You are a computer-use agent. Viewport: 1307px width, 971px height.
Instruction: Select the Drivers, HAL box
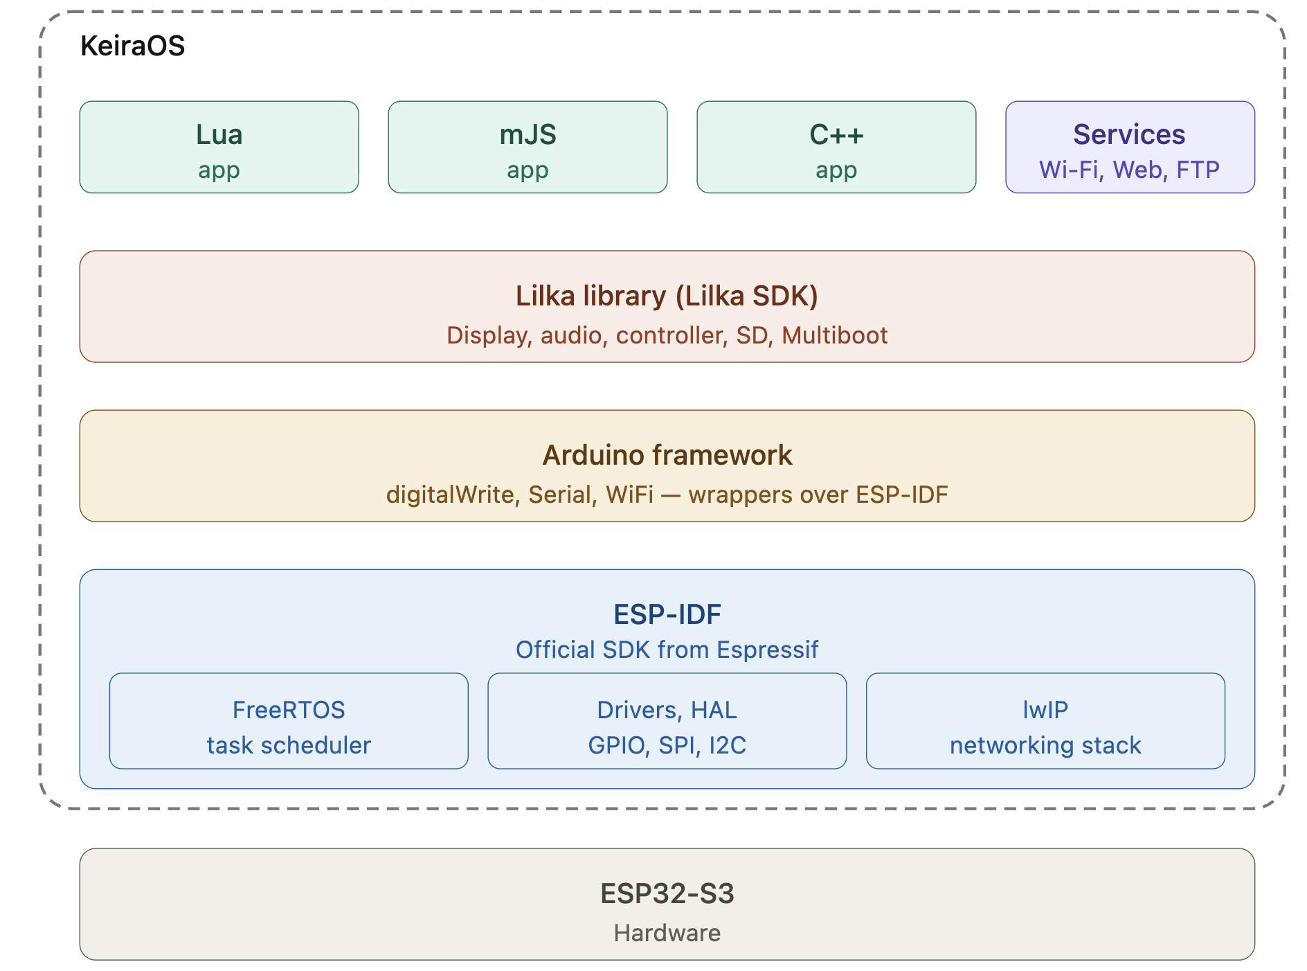tap(667, 721)
